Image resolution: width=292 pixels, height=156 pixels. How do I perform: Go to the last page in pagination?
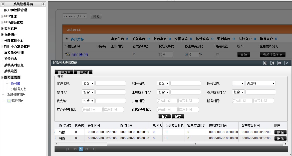tap(94, 149)
